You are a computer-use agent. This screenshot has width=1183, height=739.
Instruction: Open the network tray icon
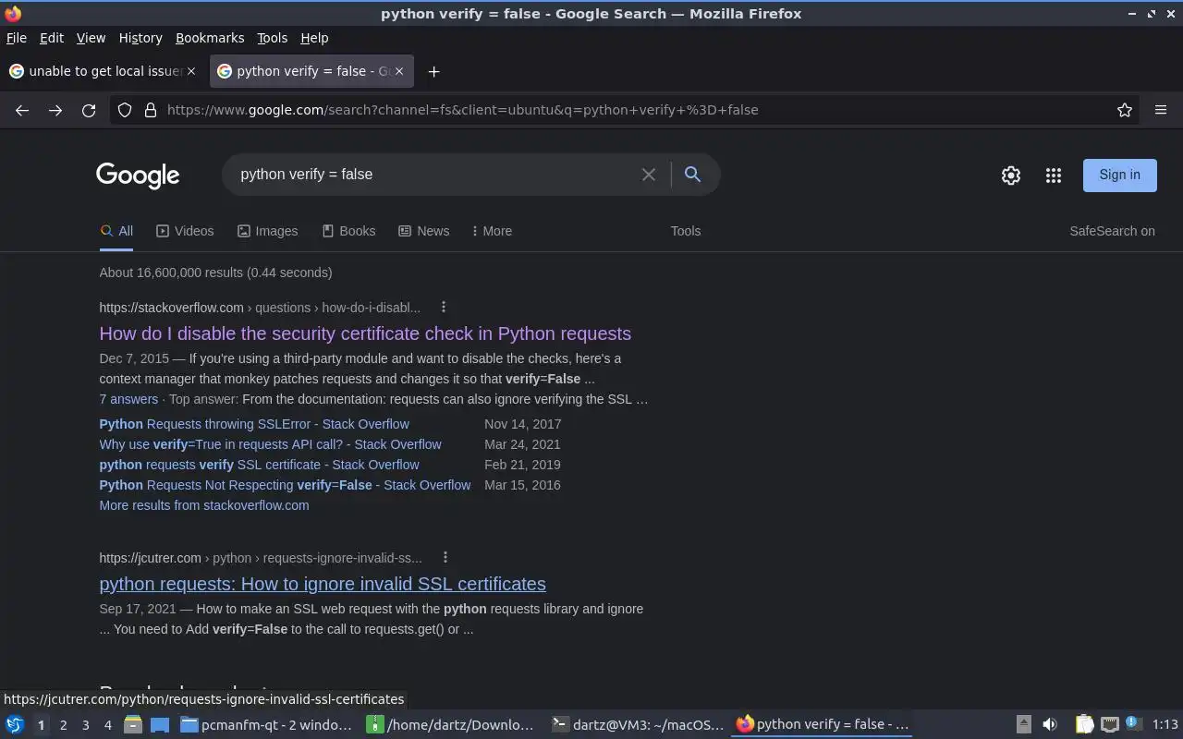[1110, 725]
